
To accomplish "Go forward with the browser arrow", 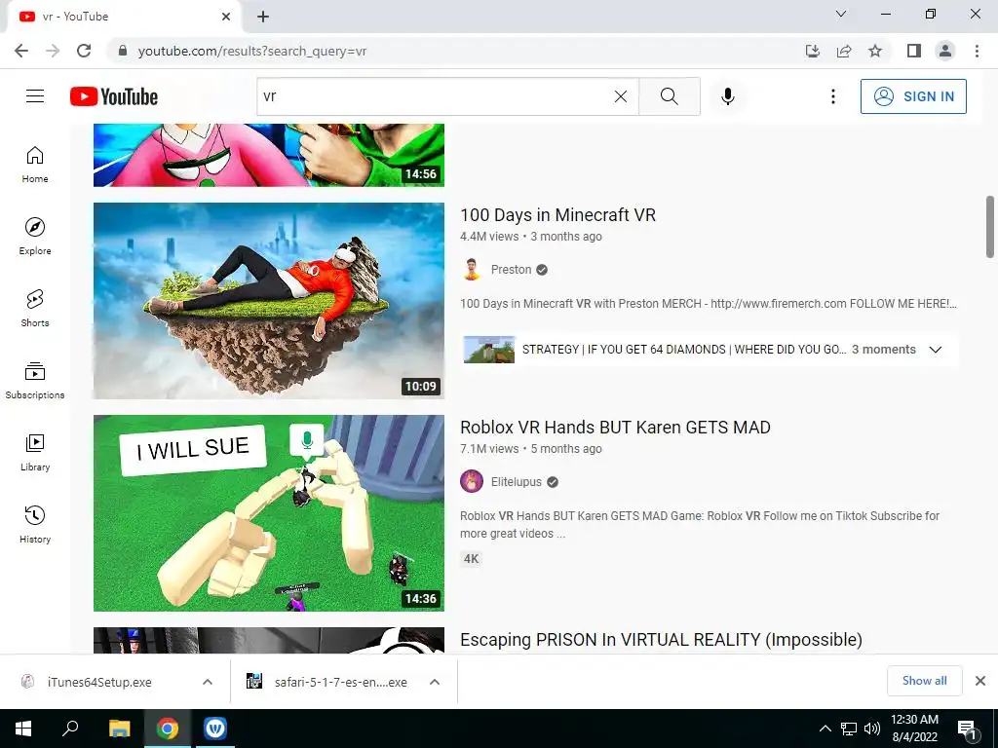I will point(53,51).
